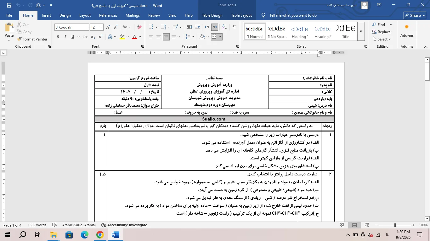The image size is (430, 241).
Task: Open bullets list dropdown arrow
Action: 156,27
